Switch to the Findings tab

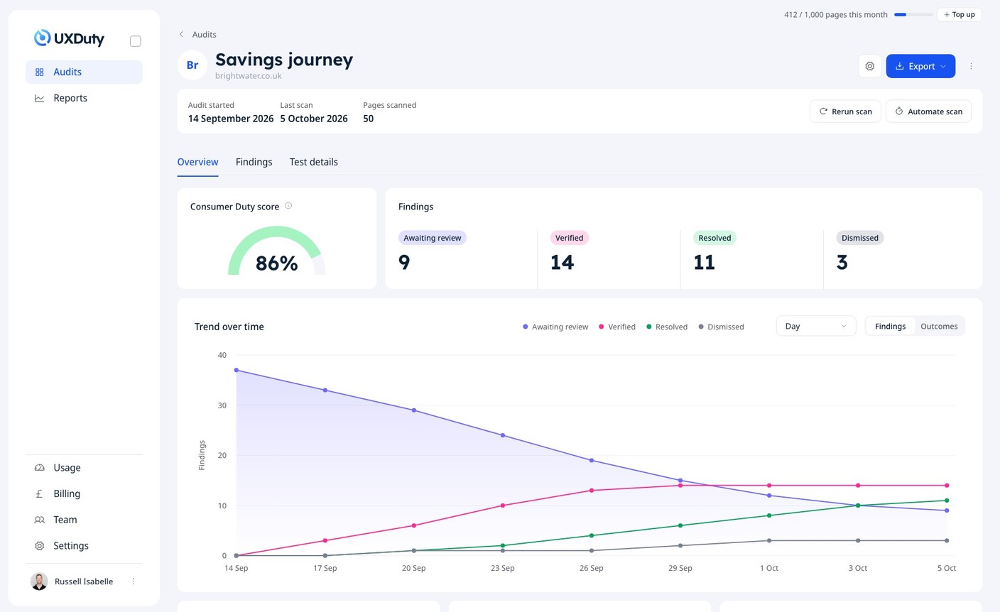point(254,162)
